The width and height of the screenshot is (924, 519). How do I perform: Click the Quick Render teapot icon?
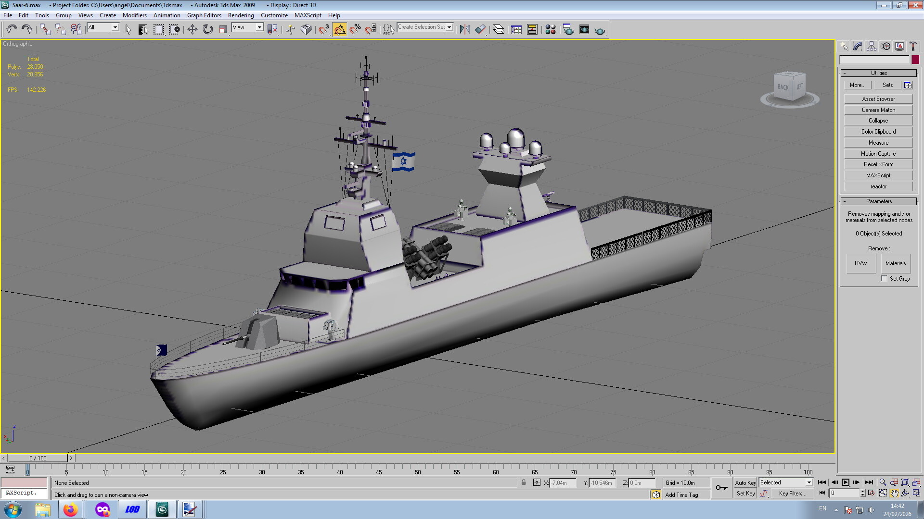(x=600, y=30)
